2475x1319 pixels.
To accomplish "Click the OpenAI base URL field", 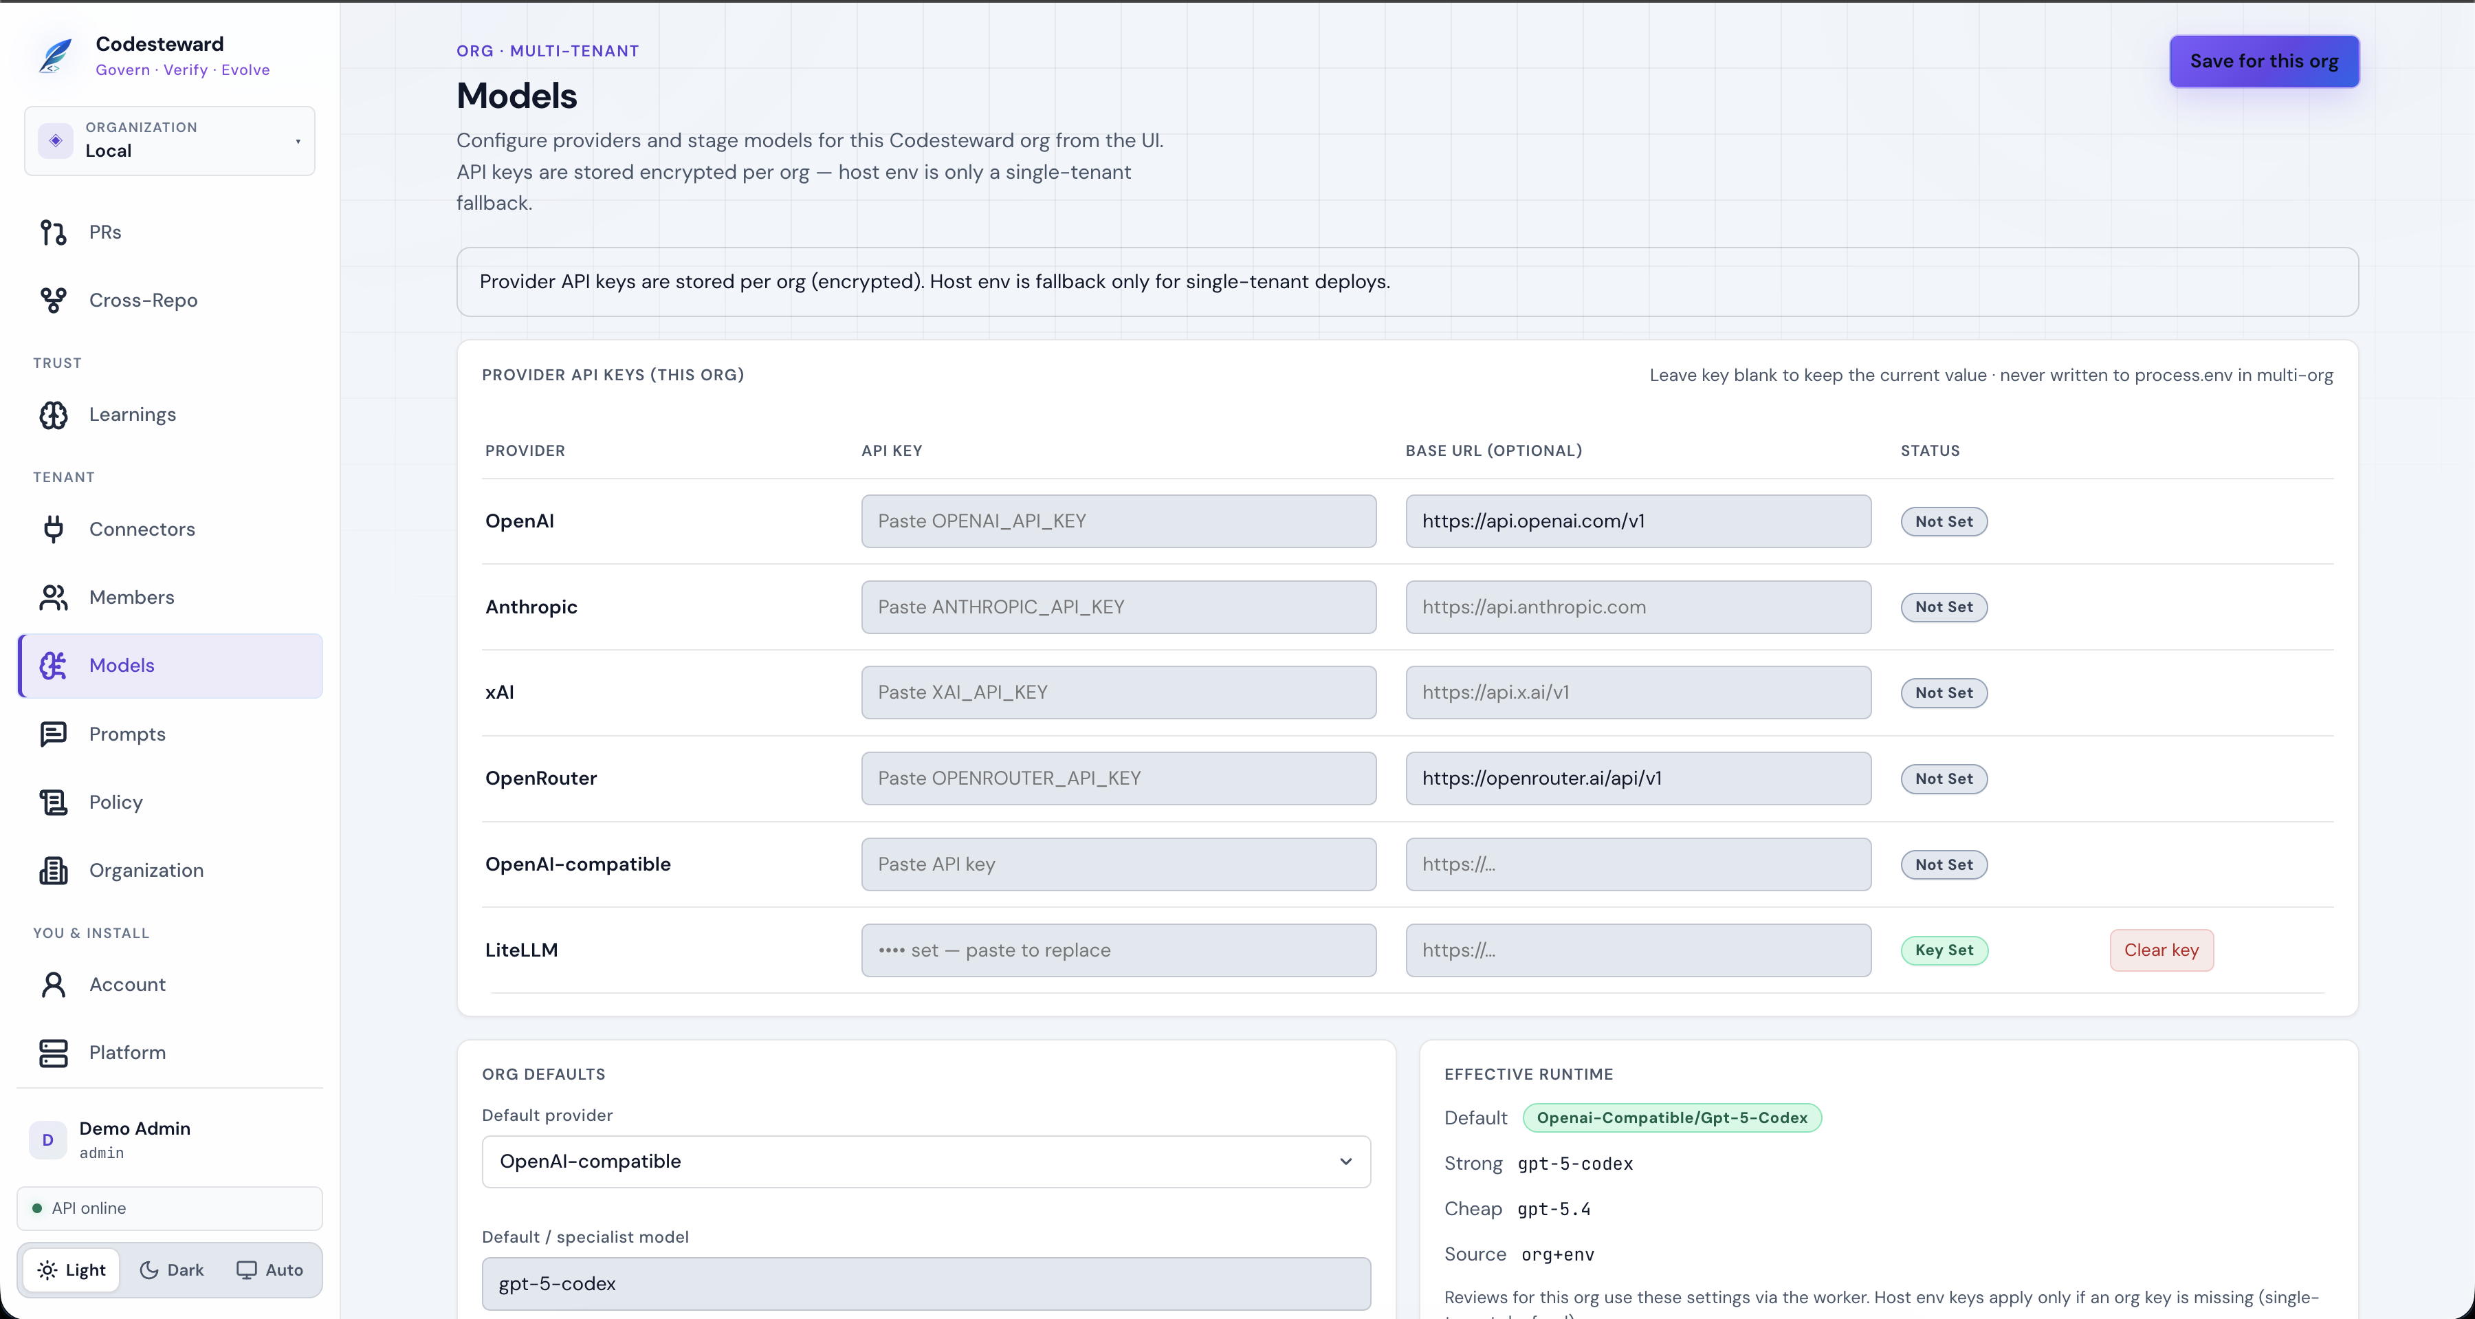I will coord(1638,521).
